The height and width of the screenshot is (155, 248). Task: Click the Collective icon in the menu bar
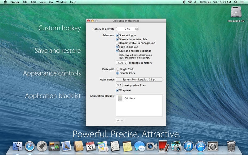(184, 2)
